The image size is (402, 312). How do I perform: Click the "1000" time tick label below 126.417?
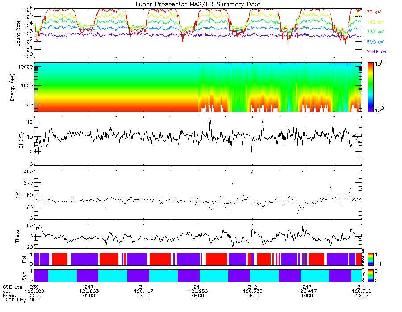pyautogui.click(x=307, y=296)
